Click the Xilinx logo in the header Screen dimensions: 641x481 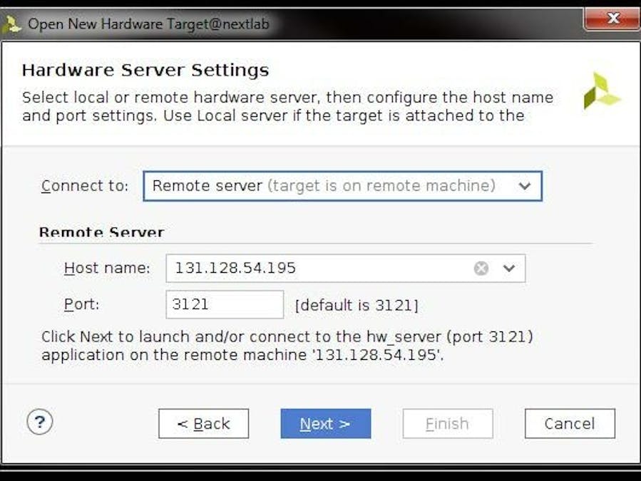point(601,91)
